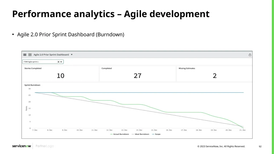
Task: Select the Agile 2.0 Prior Sprint Dashboard title
Action: (51, 55)
